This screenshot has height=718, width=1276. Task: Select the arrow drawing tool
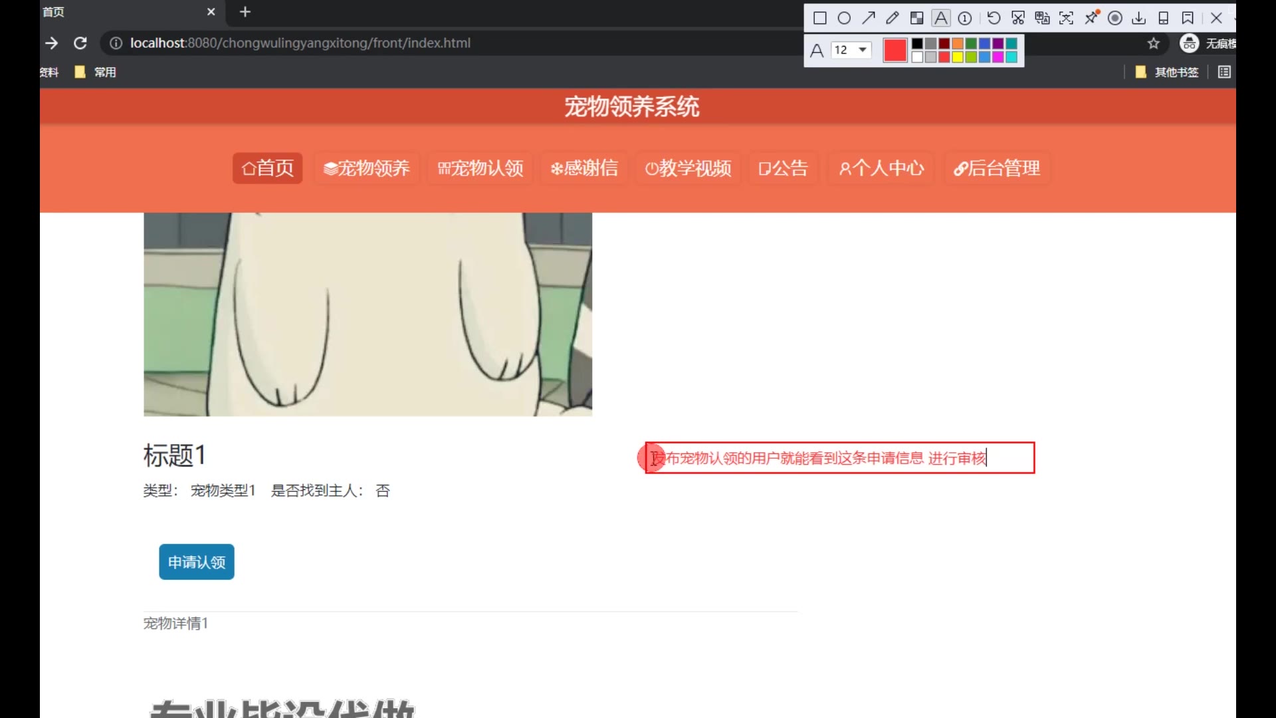pos(868,18)
